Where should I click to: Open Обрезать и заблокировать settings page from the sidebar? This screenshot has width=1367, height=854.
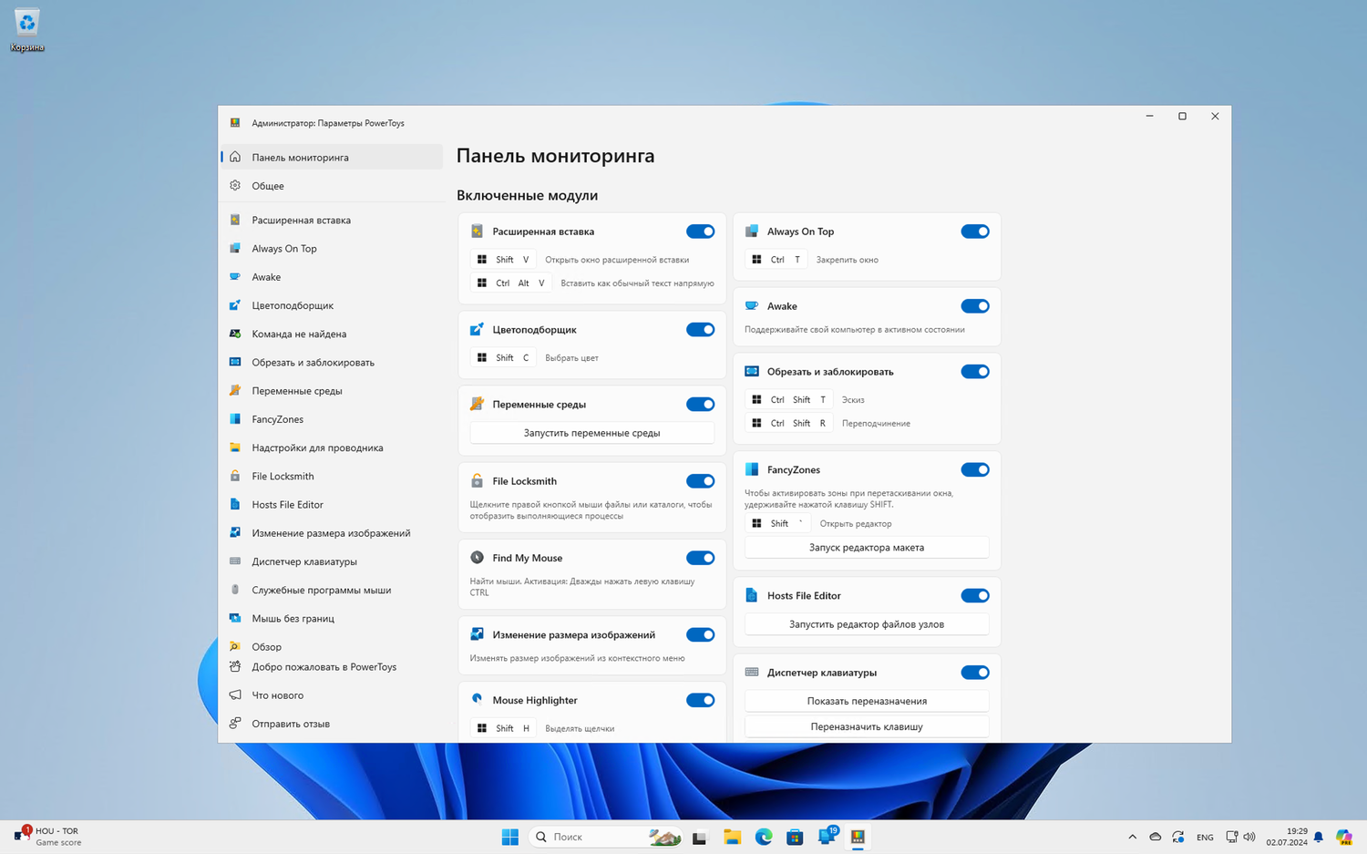point(332,362)
